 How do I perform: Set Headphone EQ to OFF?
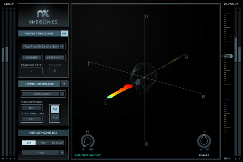point(29,142)
